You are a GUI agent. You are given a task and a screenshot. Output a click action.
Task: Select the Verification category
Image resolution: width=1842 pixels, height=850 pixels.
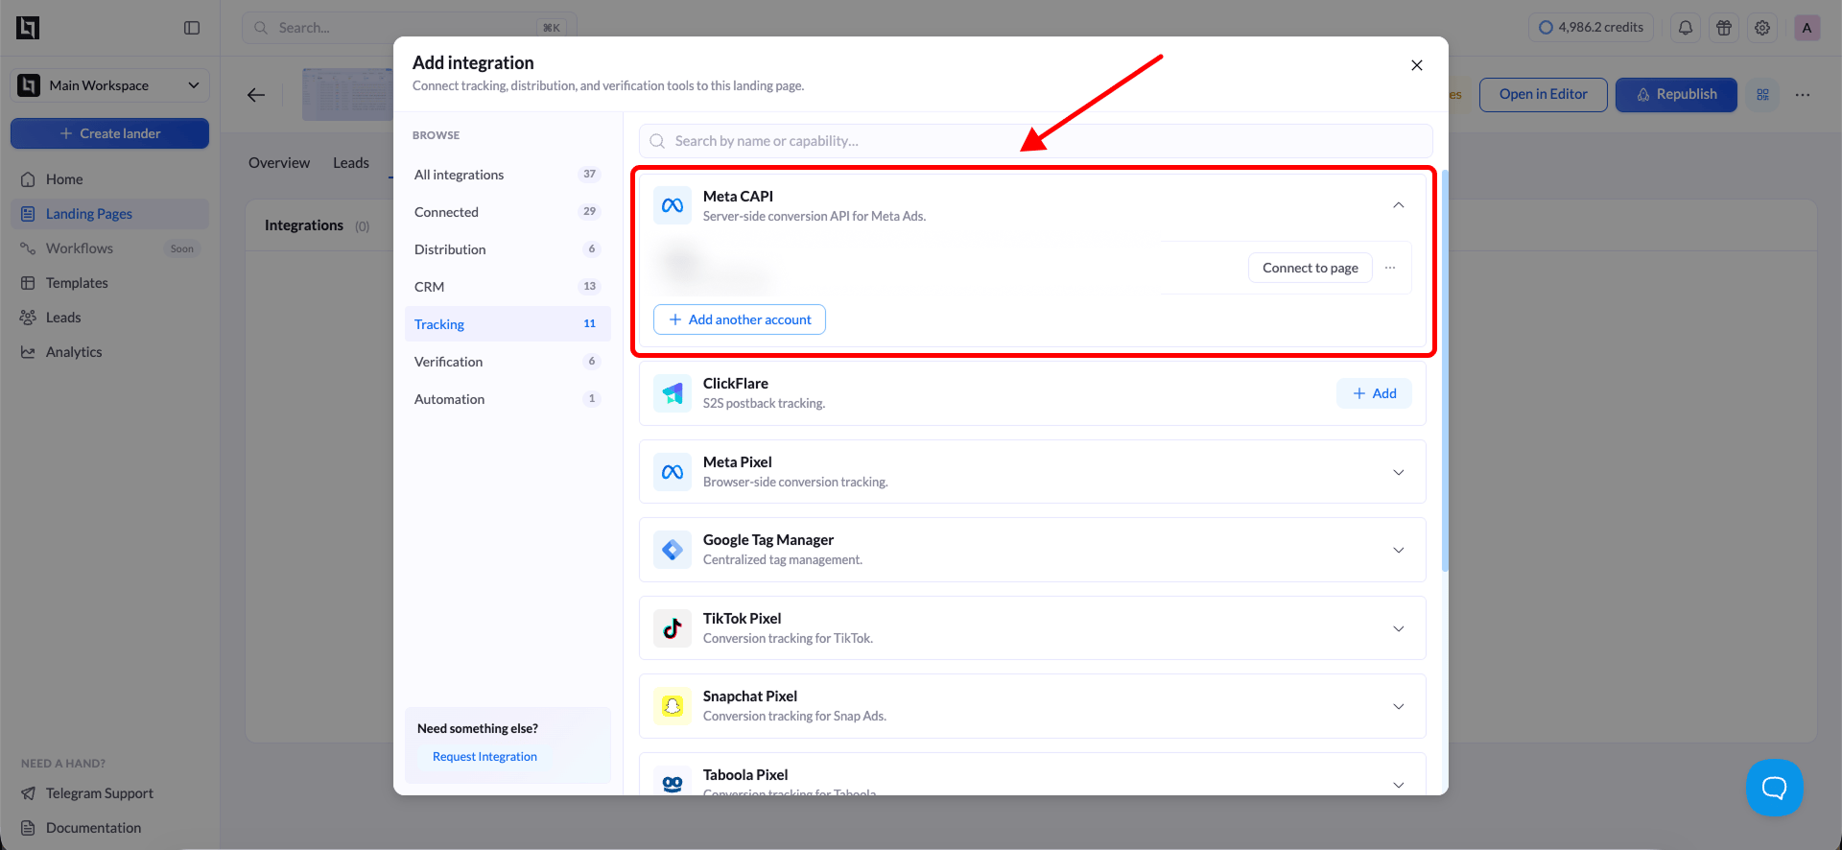(508, 362)
